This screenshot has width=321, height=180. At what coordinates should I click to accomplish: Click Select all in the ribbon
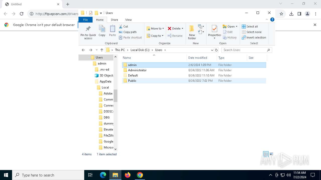coord(250,26)
